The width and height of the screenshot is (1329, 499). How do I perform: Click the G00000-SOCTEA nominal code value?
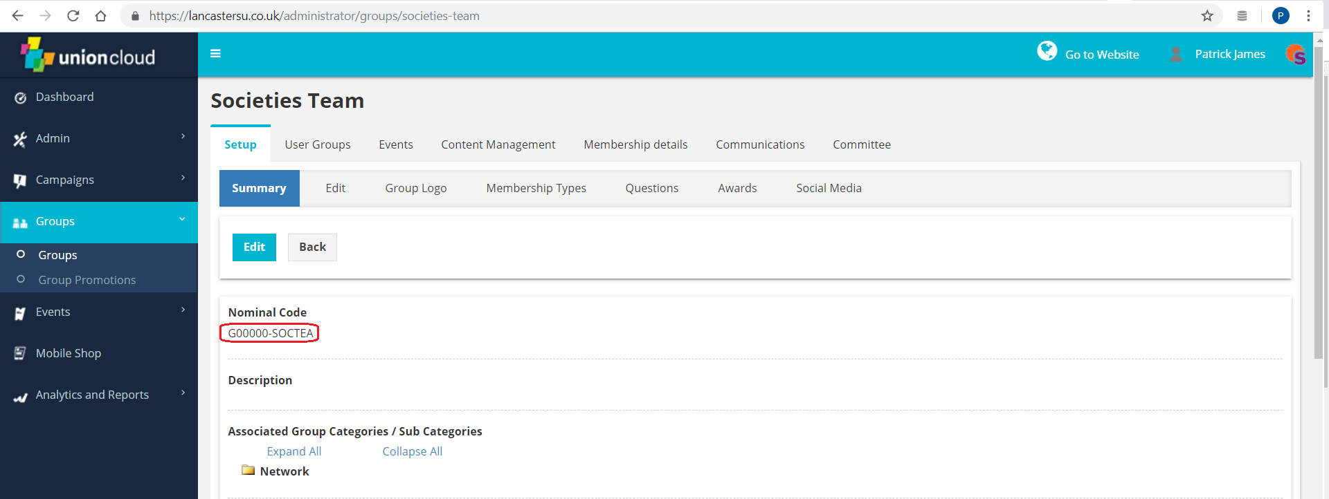click(x=271, y=333)
